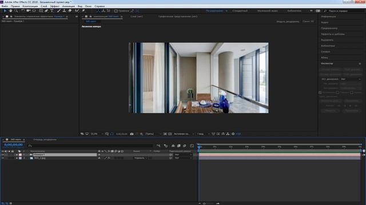The height and width of the screenshot is (205, 366).
Task: Toggle Snapping checkbox in toolbar
Action: coord(116,11)
